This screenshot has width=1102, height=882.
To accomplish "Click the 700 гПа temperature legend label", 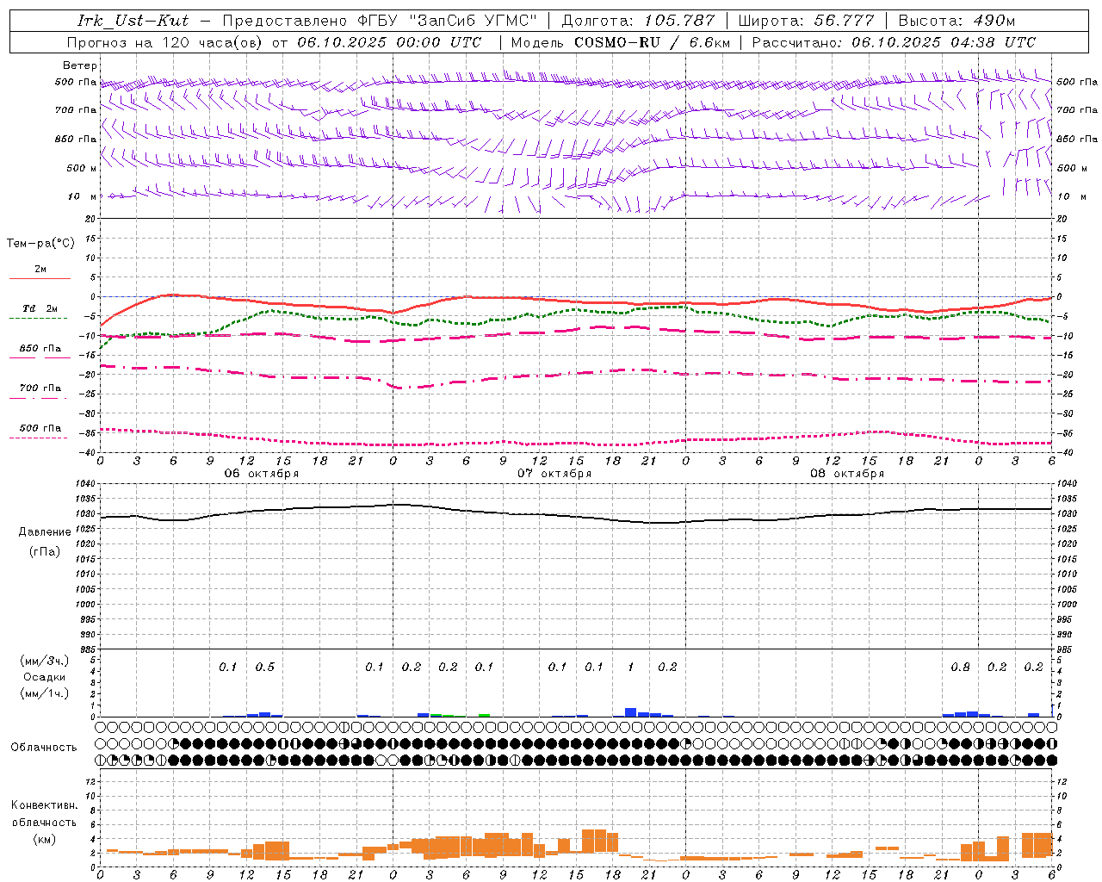I will (40, 388).
